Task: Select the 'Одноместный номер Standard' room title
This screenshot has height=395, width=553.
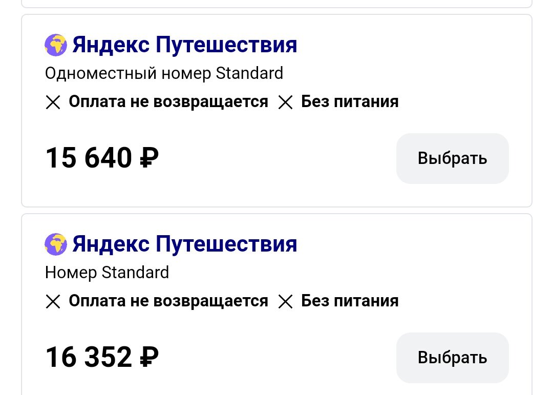Action: pos(164,73)
